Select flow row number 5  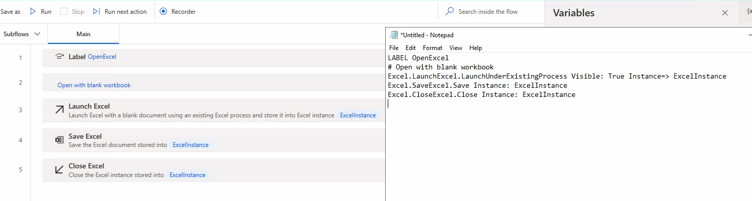[20, 169]
